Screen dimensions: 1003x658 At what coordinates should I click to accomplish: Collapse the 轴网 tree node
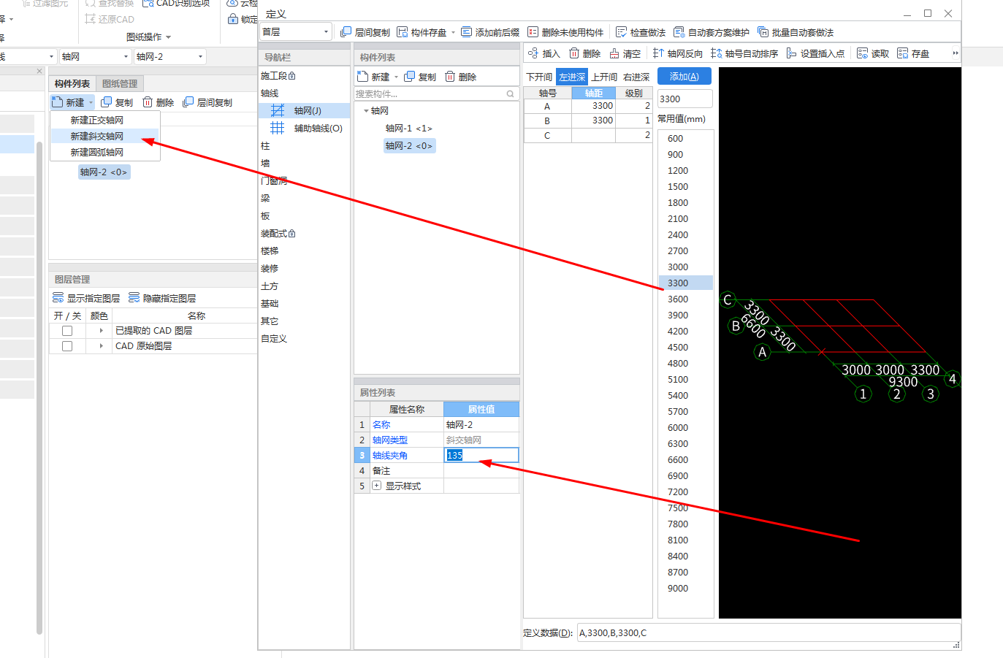[366, 111]
